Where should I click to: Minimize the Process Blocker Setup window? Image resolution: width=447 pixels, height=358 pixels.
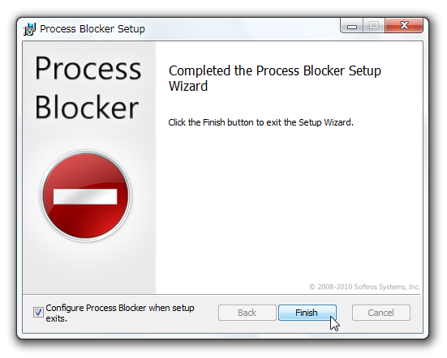(x=352, y=26)
